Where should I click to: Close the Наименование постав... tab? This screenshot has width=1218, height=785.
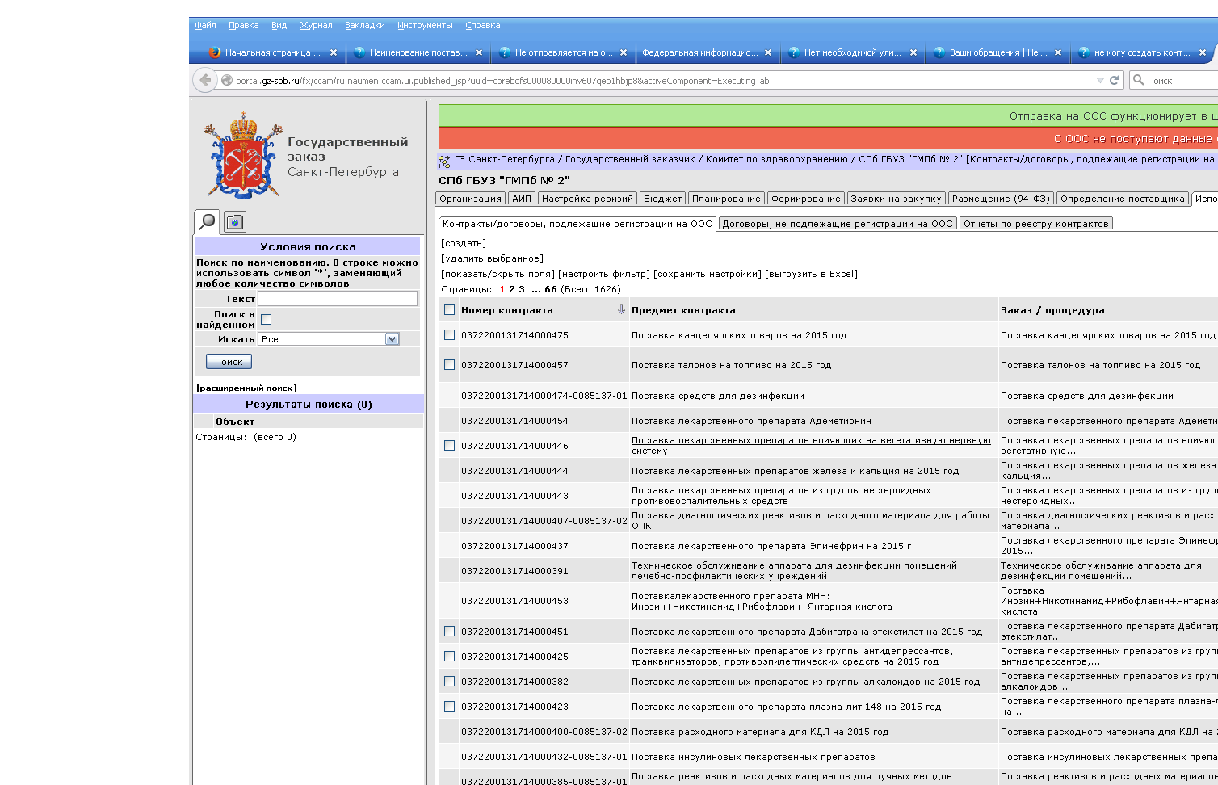(x=479, y=52)
